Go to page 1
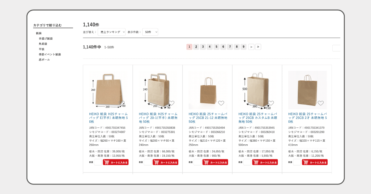Screen dimensions: 371x194 (x=189, y=47)
